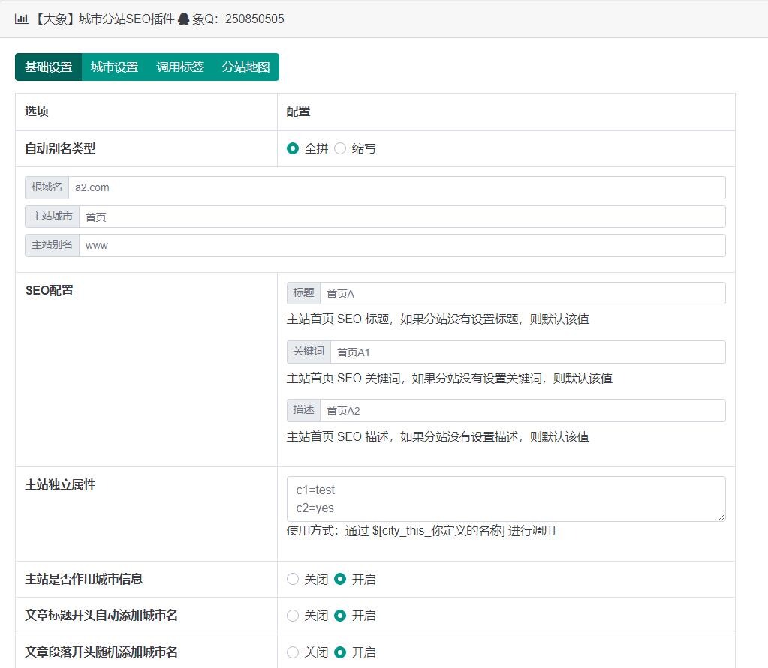The image size is (768, 668).
Task: Set 文章段落开头随机添加城市名 to 关闭
Action: (x=293, y=652)
